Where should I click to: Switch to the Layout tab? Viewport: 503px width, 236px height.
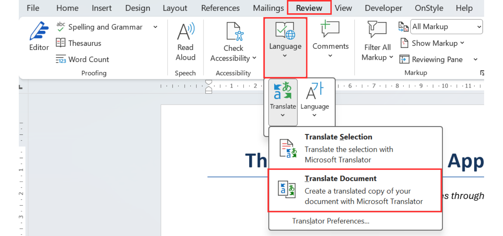[175, 8]
